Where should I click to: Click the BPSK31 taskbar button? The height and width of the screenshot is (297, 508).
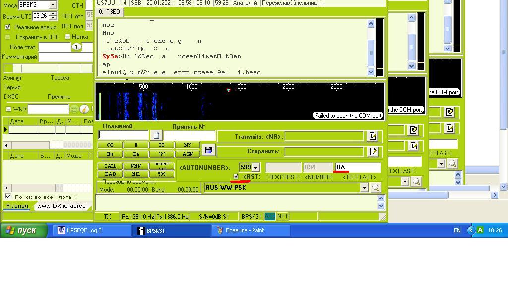(172, 230)
